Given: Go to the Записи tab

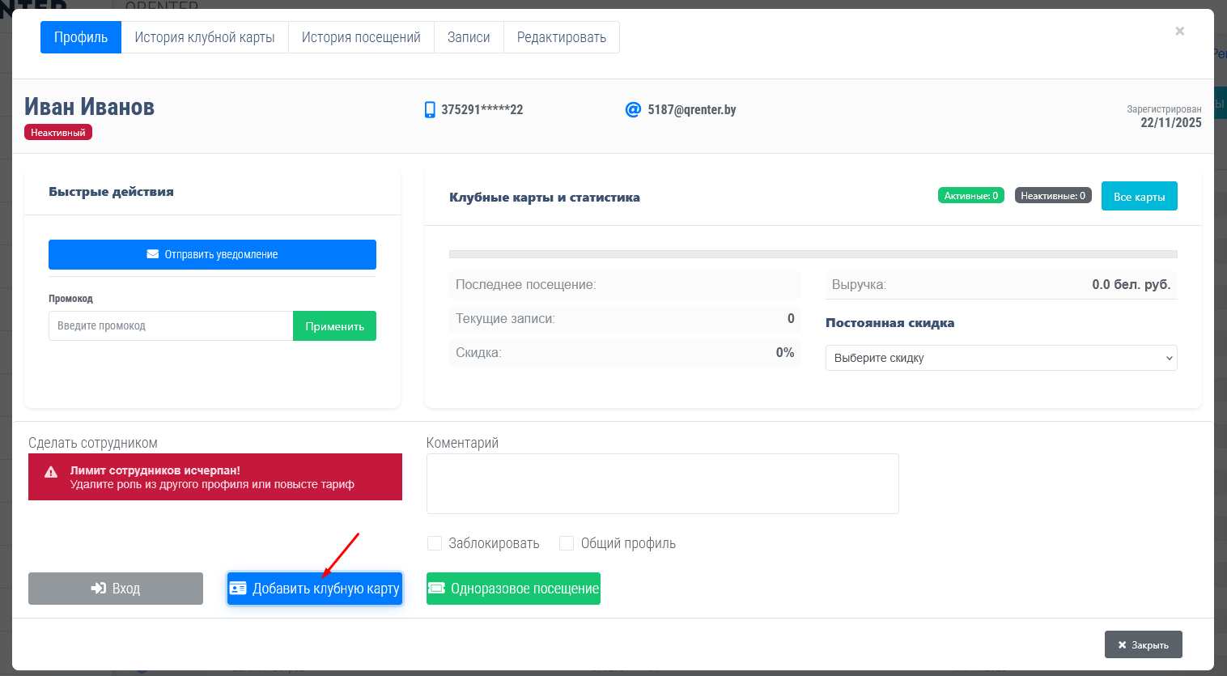Looking at the screenshot, I should tap(469, 37).
